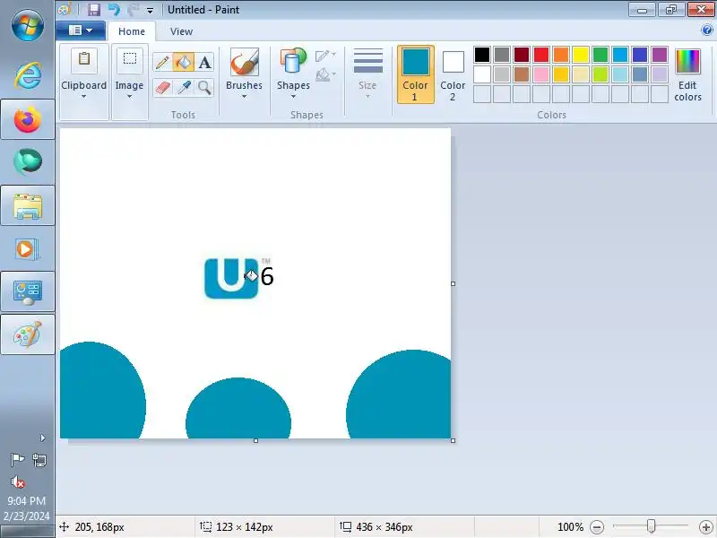Click the Paint icon left of Save
Image resolution: width=717 pixels, height=538 pixels.
point(65,9)
